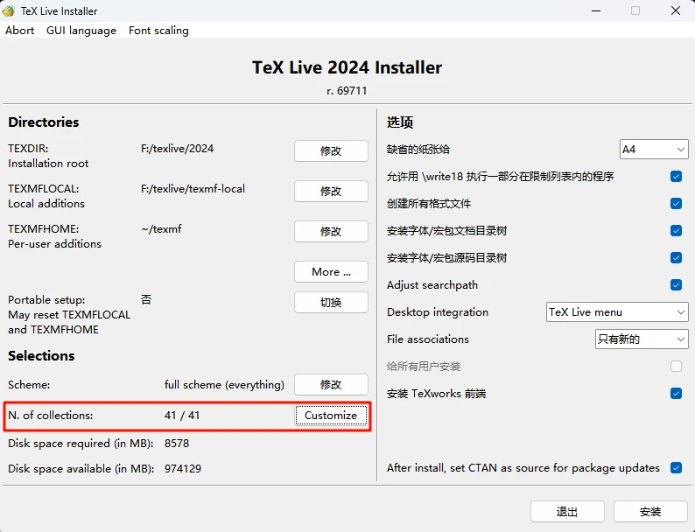Toggle CTAN package updates source checkbox

(676, 467)
